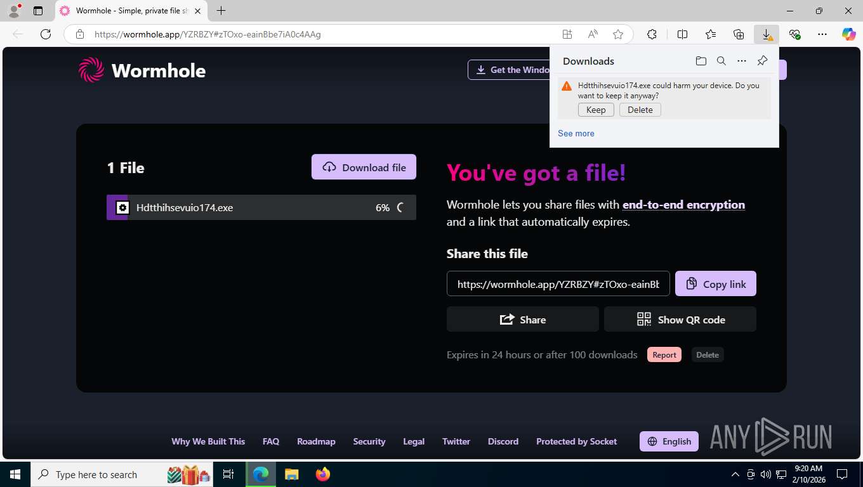Open Why We Built This link
Viewport: 863px width, 487px height.
(208, 441)
